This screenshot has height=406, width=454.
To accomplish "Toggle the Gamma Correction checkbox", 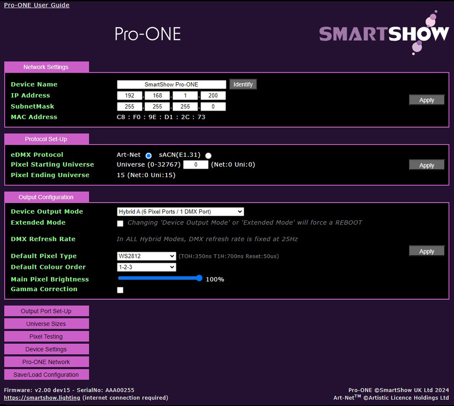I will [x=120, y=290].
